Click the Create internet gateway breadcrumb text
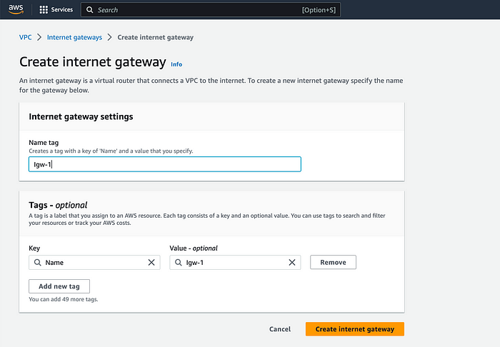Image resolution: width=500 pixels, height=347 pixels. 156,37
